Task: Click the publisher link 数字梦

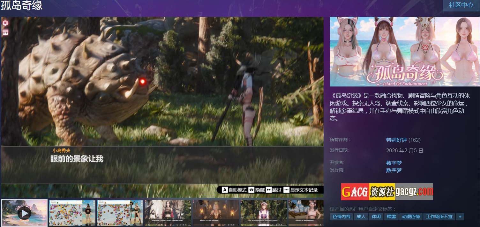Action: coord(394,170)
